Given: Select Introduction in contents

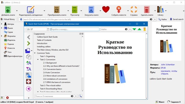Looking at the screenshot, I should pos(42,43).
